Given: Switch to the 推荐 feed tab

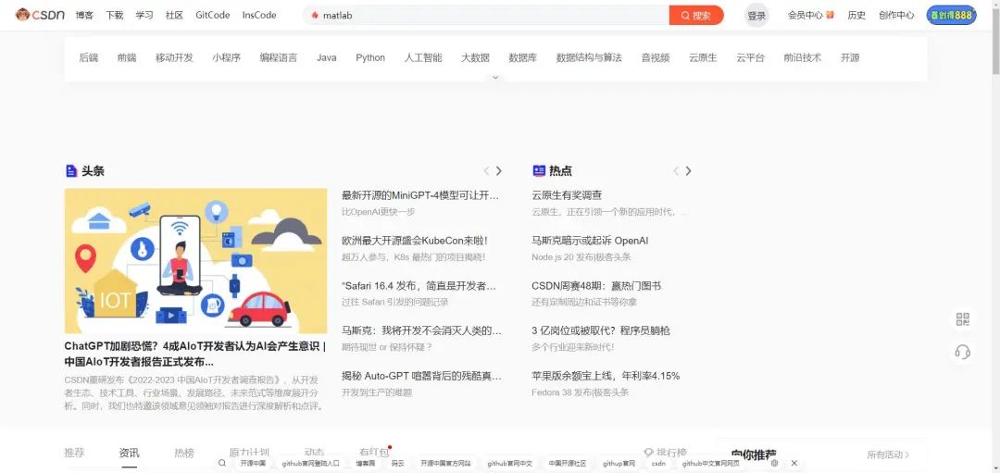Looking at the screenshot, I should pyautogui.click(x=74, y=454).
